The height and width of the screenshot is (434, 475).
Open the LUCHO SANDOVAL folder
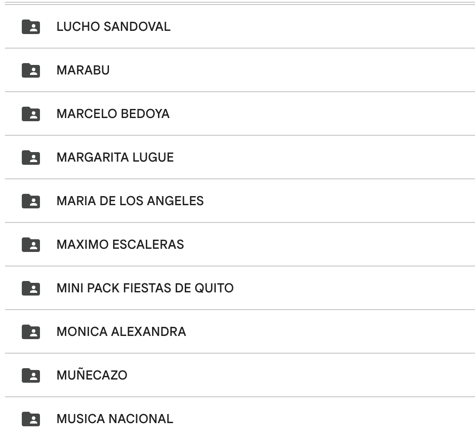[x=114, y=27]
